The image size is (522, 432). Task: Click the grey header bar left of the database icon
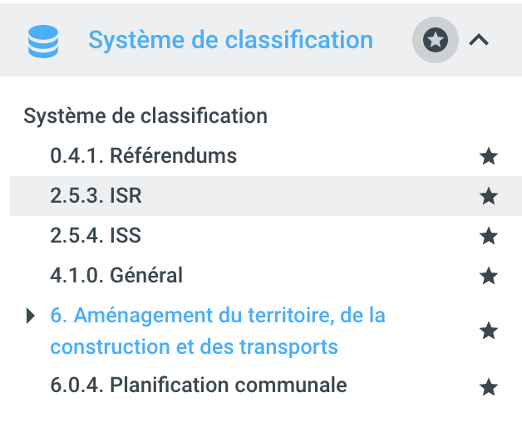click(12, 40)
